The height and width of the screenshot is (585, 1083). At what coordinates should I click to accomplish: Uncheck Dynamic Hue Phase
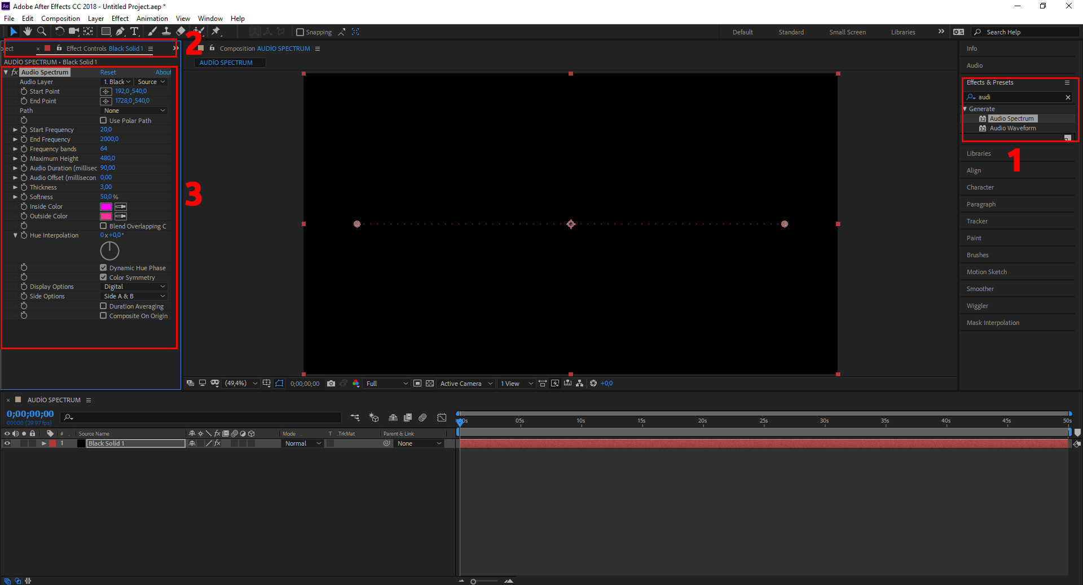(103, 267)
